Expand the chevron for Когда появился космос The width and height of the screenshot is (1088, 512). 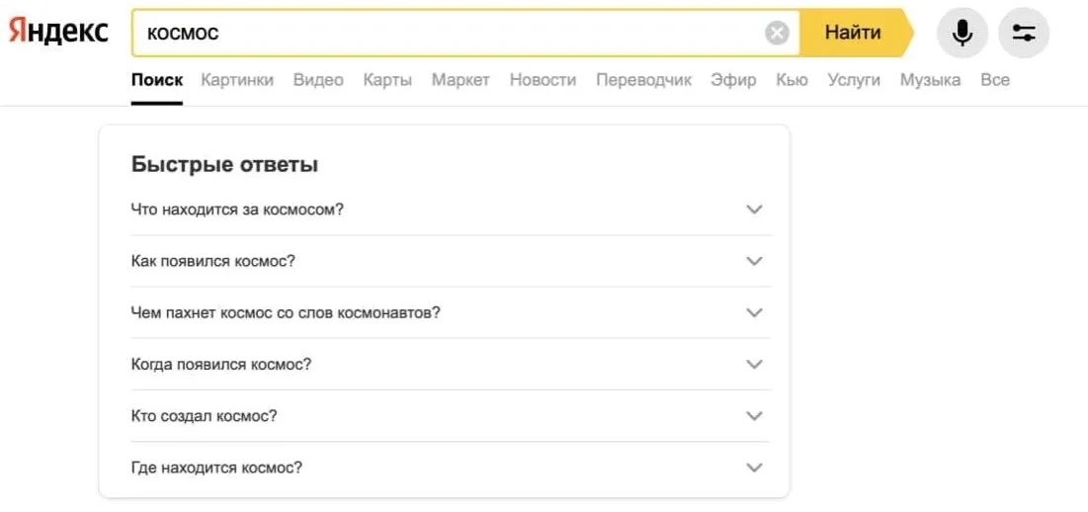(x=754, y=364)
